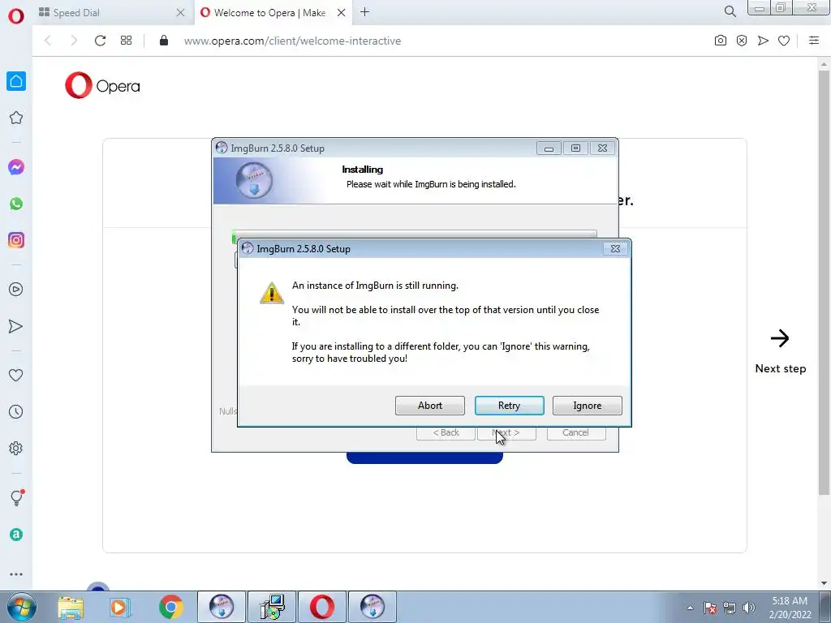Image resolution: width=831 pixels, height=623 pixels.
Task: Go forward with the forward arrow
Action: [x=74, y=41]
